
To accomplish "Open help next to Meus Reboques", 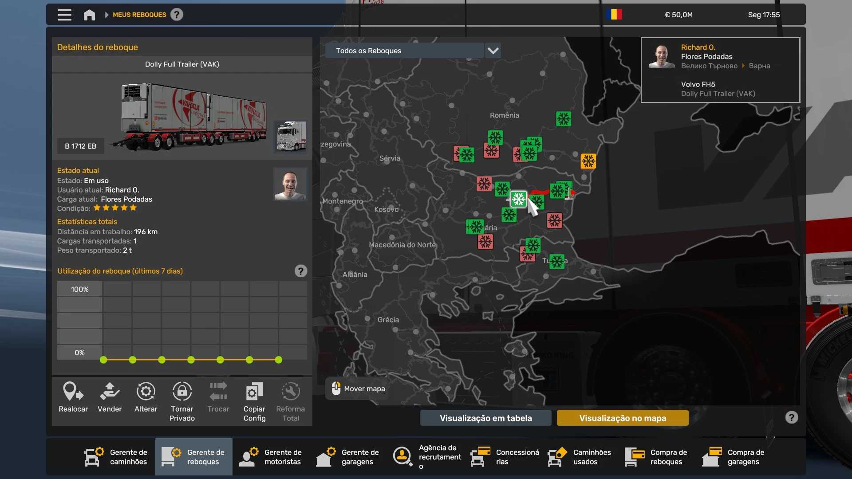I will [x=177, y=15].
